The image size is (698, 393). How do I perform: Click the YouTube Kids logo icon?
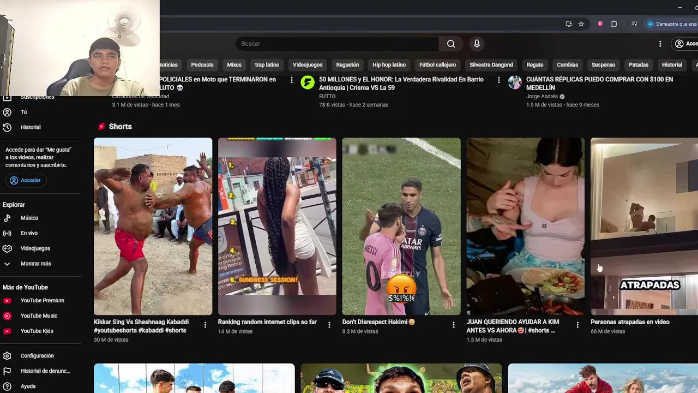7,331
